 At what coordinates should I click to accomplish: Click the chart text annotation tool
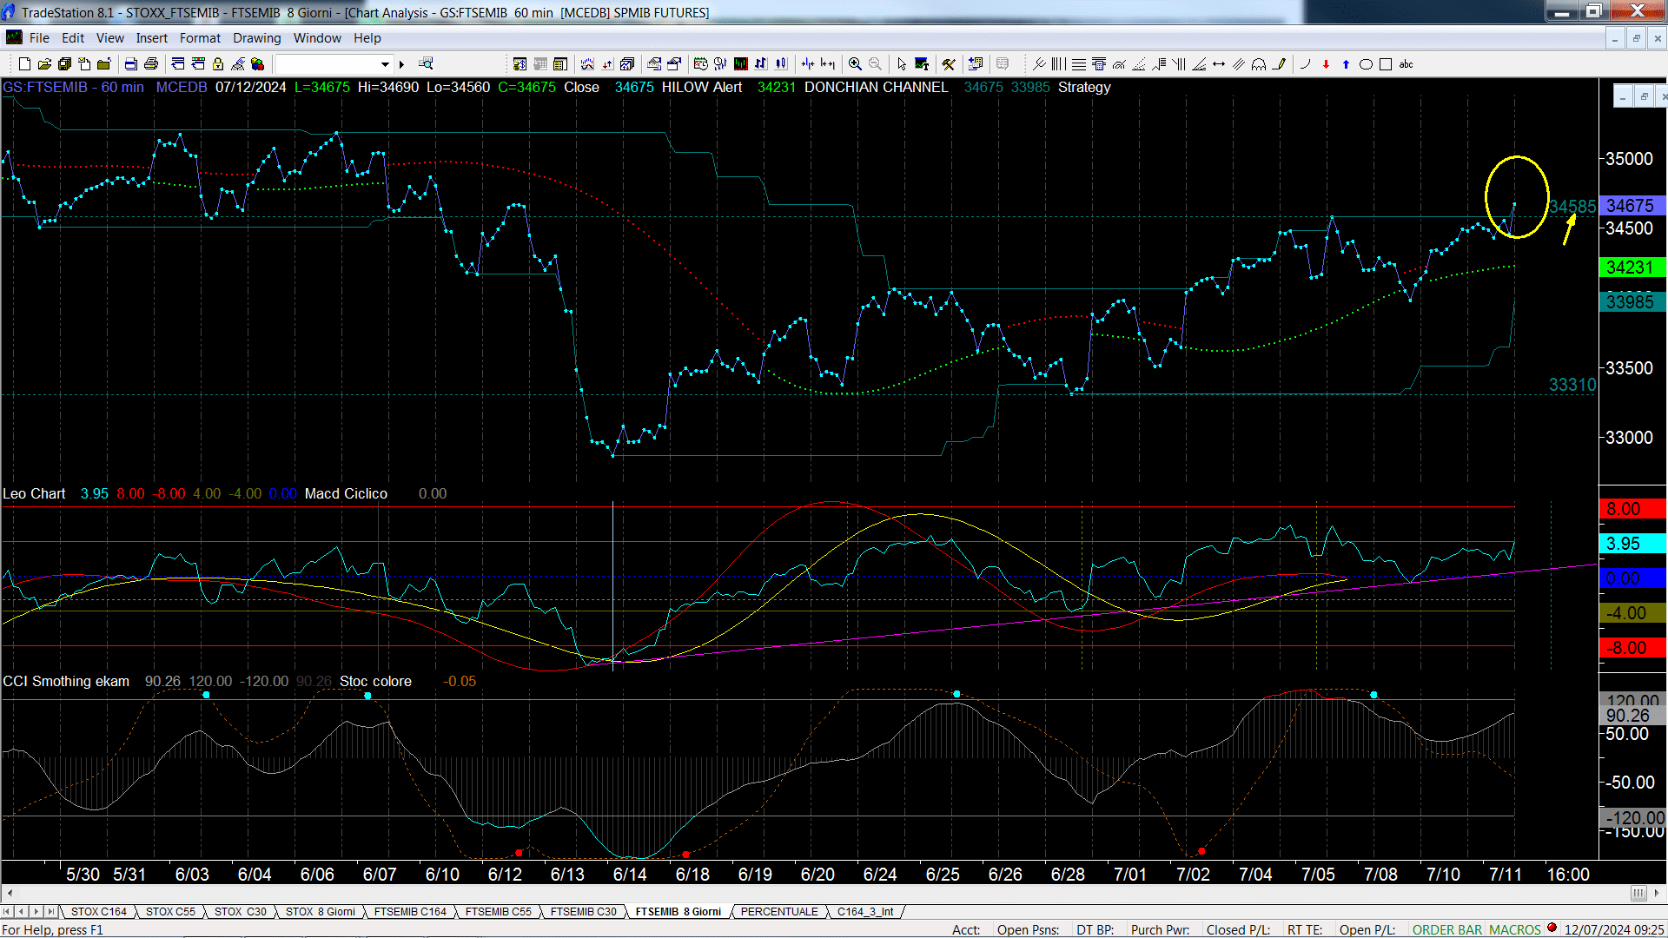click(922, 63)
